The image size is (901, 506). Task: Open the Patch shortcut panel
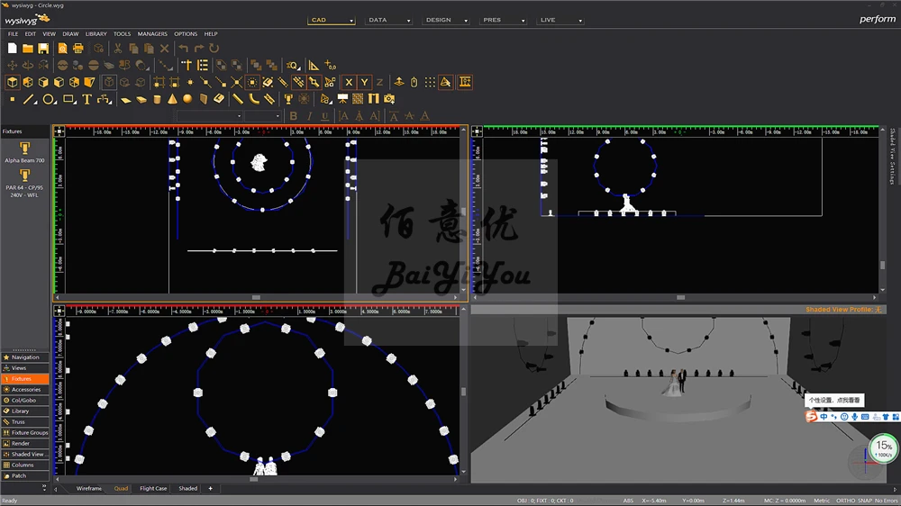pos(25,475)
